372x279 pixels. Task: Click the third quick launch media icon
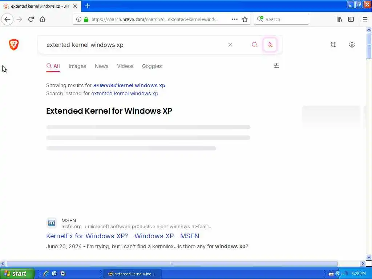[62, 274]
